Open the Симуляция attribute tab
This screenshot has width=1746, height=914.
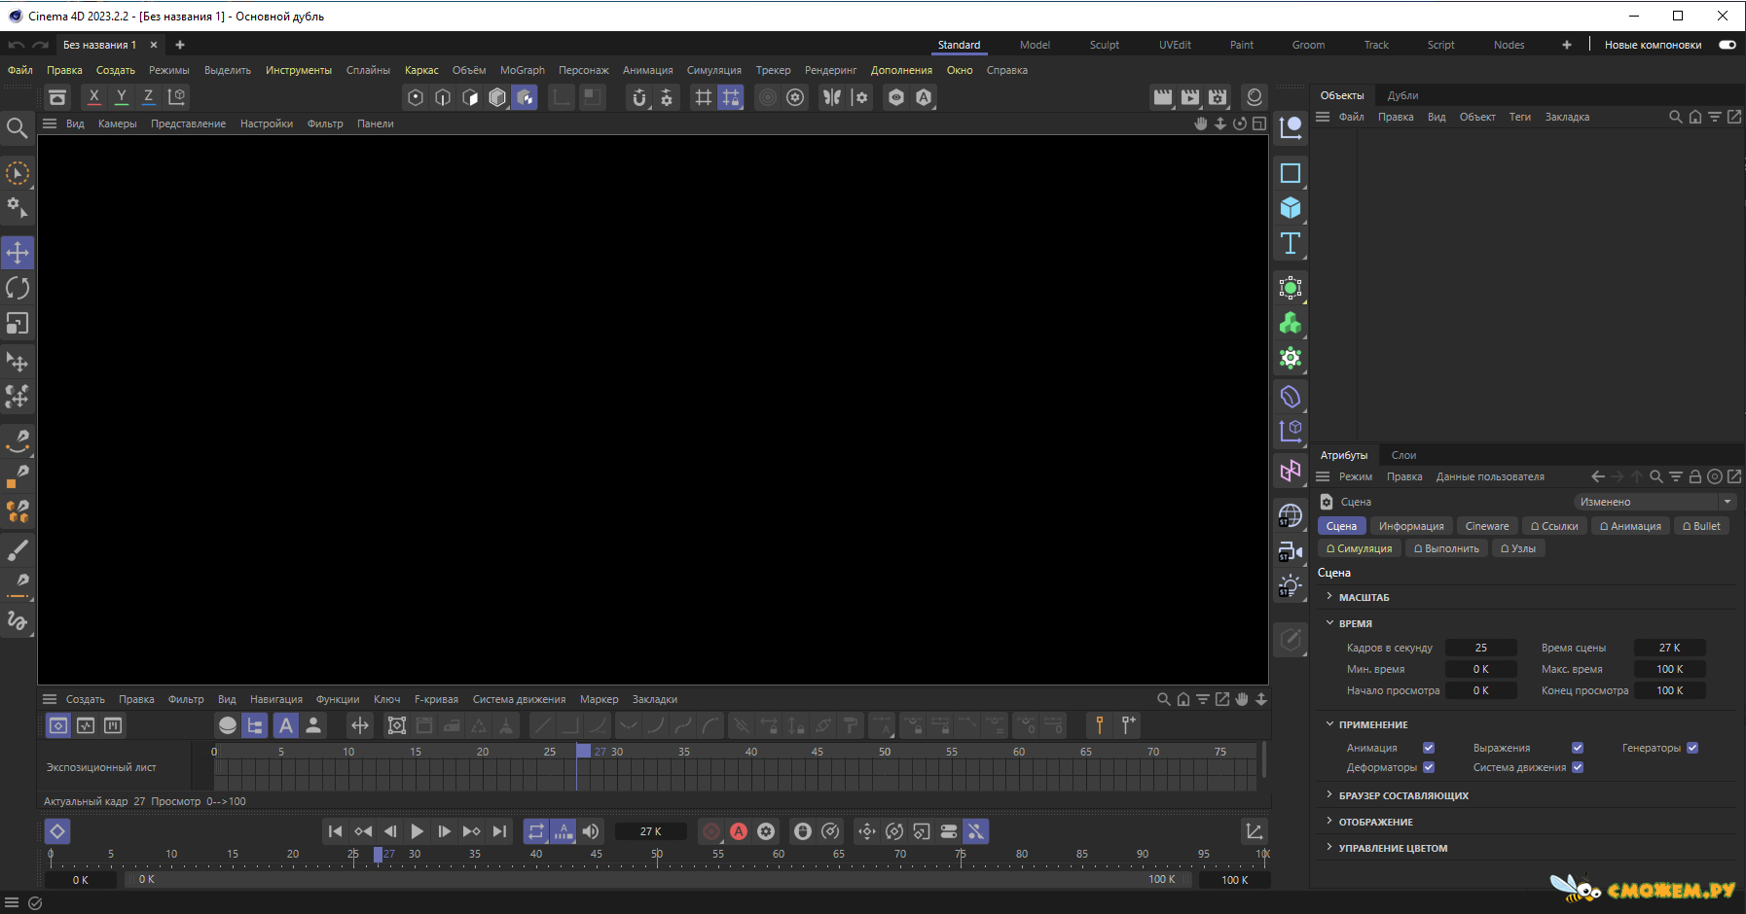(1359, 548)
